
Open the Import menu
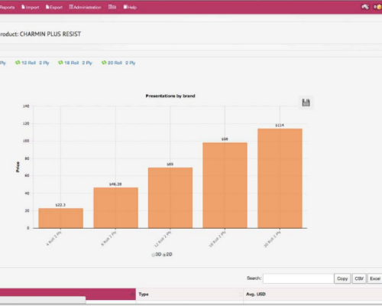click(31, 7)
